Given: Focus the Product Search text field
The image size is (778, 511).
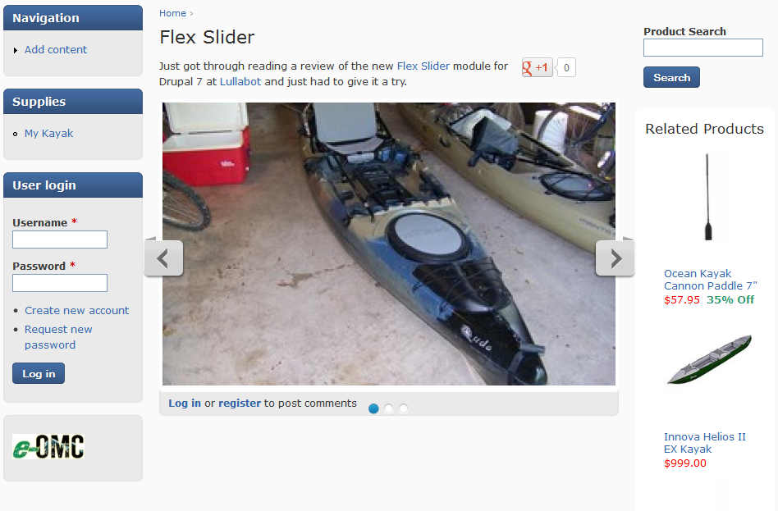Looking at the screenshot, I should [703, 48].
